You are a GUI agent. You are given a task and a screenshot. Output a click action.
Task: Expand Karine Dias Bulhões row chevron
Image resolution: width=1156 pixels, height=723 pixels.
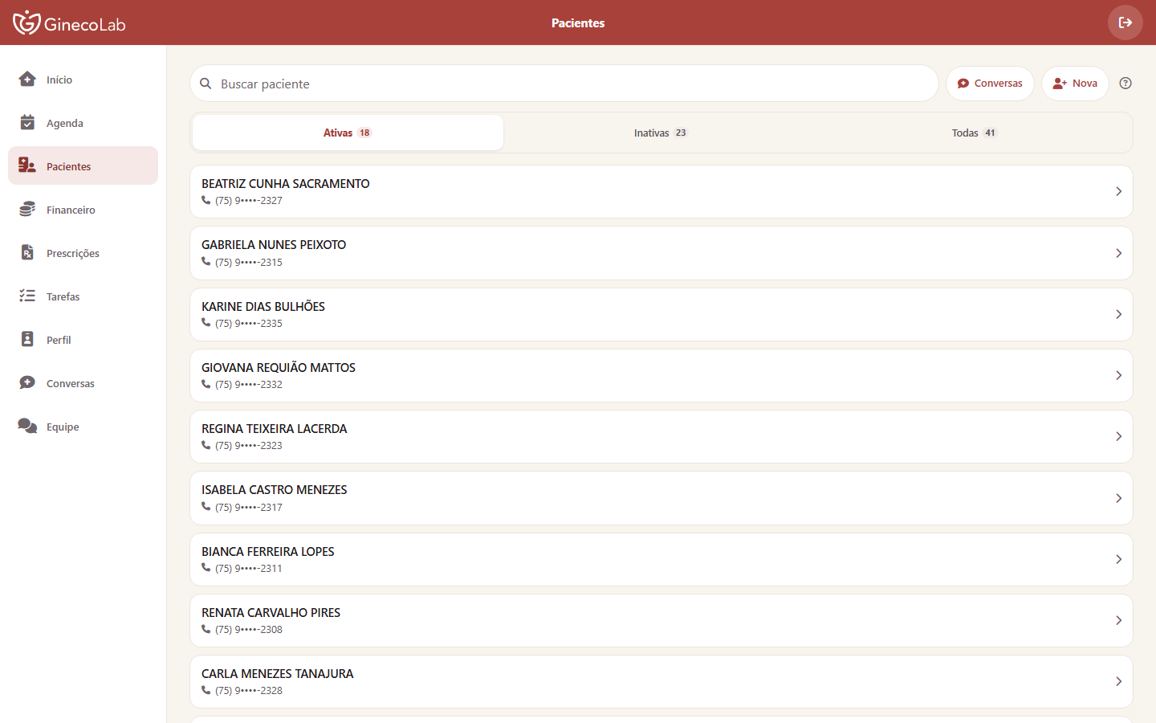point(1118,314)
